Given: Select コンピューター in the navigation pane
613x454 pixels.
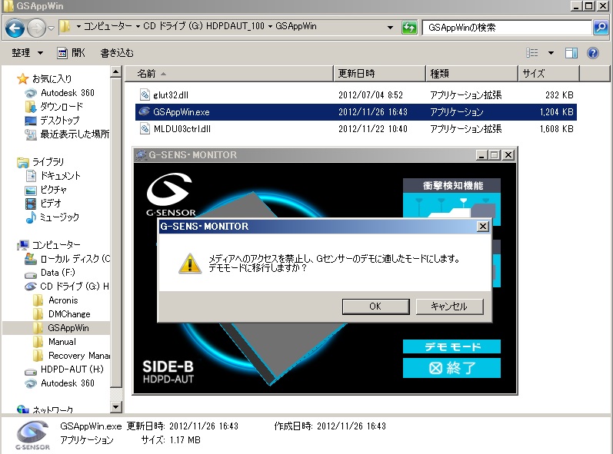Looking at the screenshot, I should click(56, 245).
